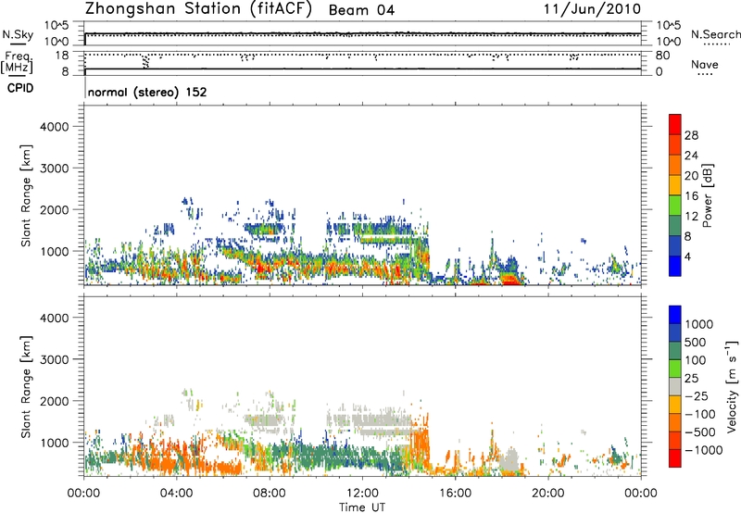Click the 2000 tick on velocity panel axis
Viewport: 741px width, 513px height.
pyautogui.click(x=55, y=401)
